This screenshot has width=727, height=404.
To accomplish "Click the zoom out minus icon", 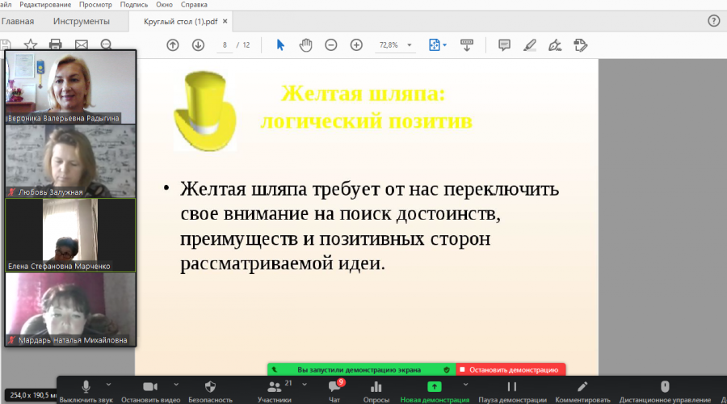I will tap(330, 45).
